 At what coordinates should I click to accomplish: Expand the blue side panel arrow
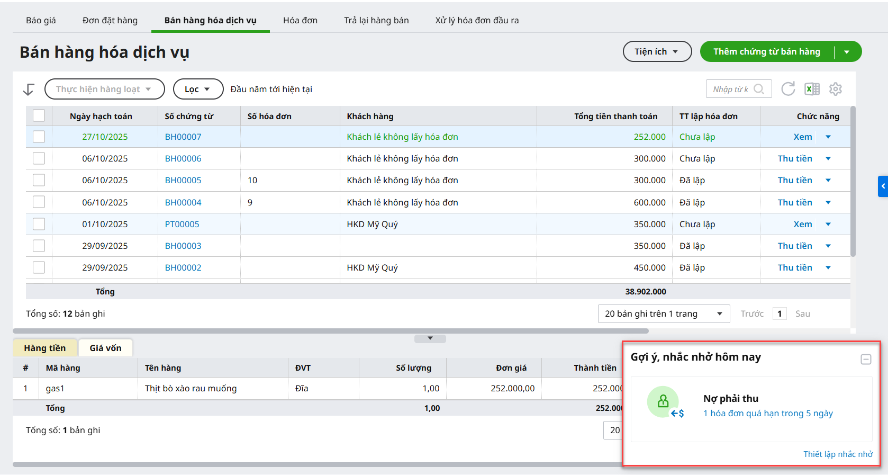(883, 186)
